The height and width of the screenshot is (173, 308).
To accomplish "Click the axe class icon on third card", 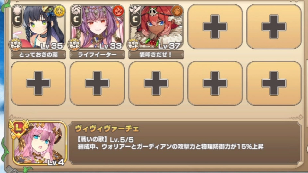I will tap(135, 16).
